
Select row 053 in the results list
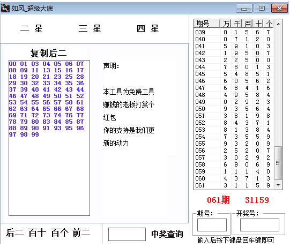[234, 130]
